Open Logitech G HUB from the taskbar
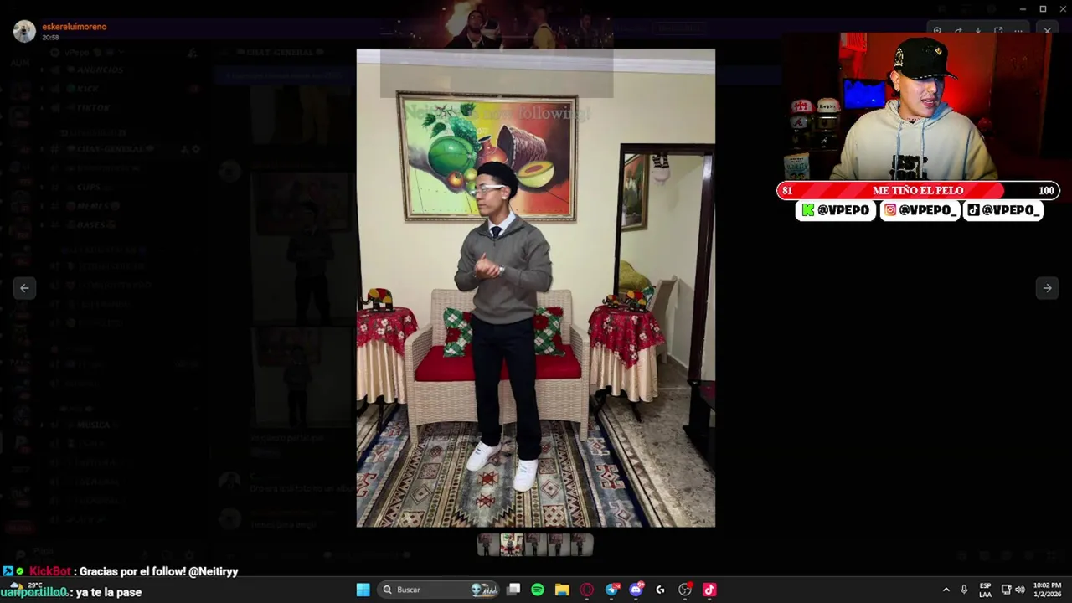 (x=660, y=590)
